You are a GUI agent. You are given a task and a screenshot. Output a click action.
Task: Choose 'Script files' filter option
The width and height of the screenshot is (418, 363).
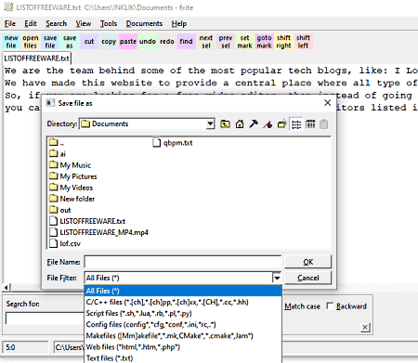tap(183, 313)
